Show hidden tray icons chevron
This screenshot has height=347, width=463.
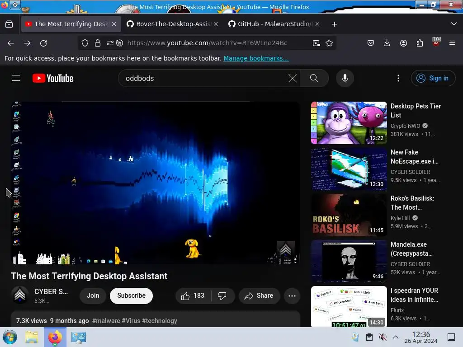(396, 337)
